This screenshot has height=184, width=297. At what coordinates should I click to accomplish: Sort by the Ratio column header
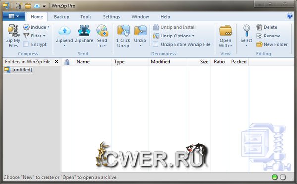pyautogui.click(x=219, y=62)
